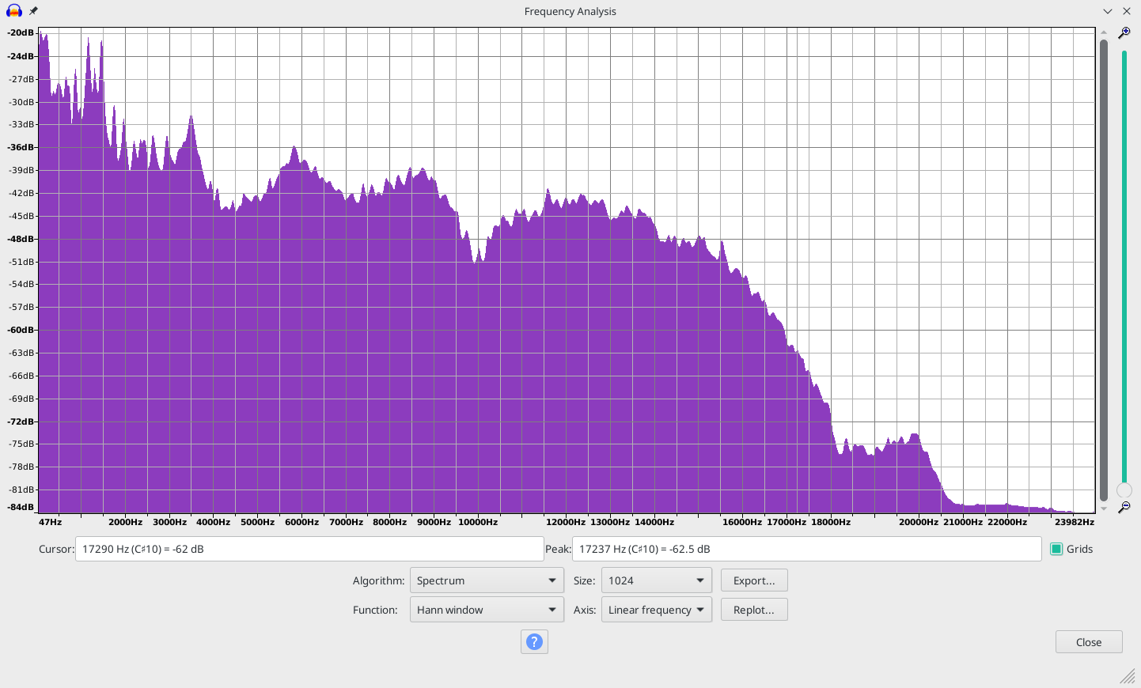Image resolution: width=1141 pixels, height=688 pixels.
Task: Click the Export... button
Action: [x=754, y=580]
